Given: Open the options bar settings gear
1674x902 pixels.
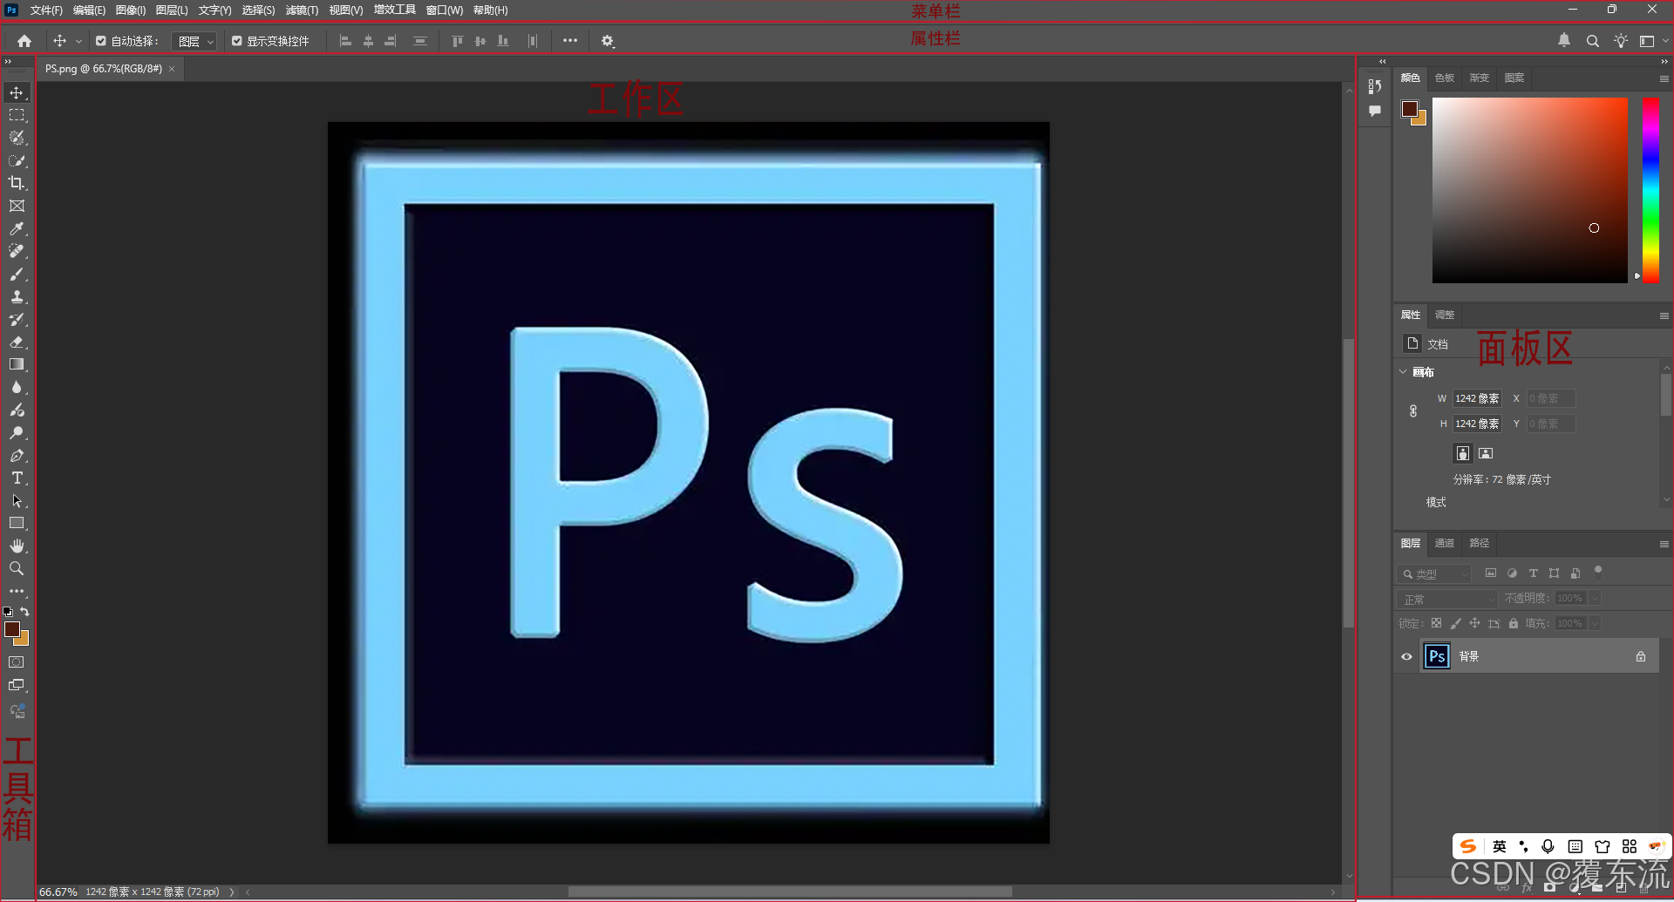Looking at the screenshot, I should click(608, 41).
